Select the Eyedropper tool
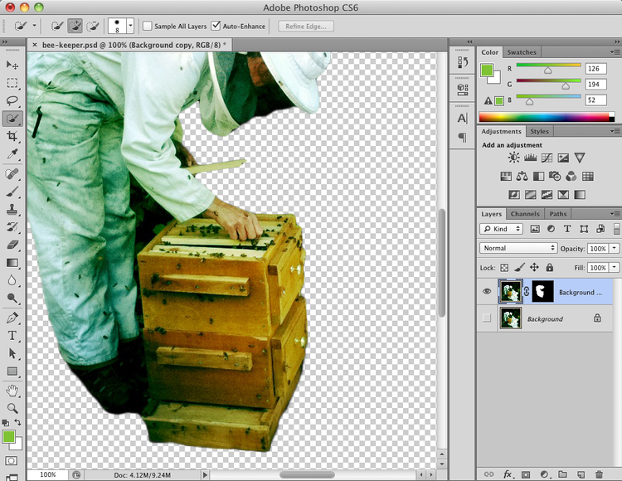This screenshot has height=481, width=622. pyautogui.click(x=12, y=154)
